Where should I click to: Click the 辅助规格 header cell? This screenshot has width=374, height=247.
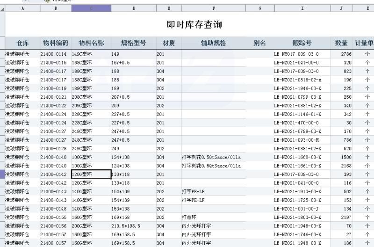click(214, 43)
